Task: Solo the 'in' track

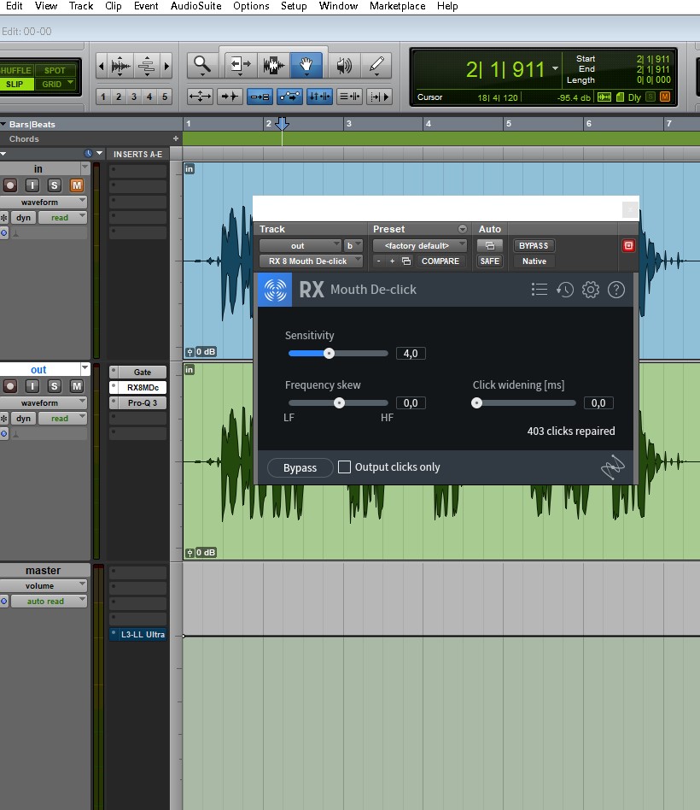Action: 54,185
